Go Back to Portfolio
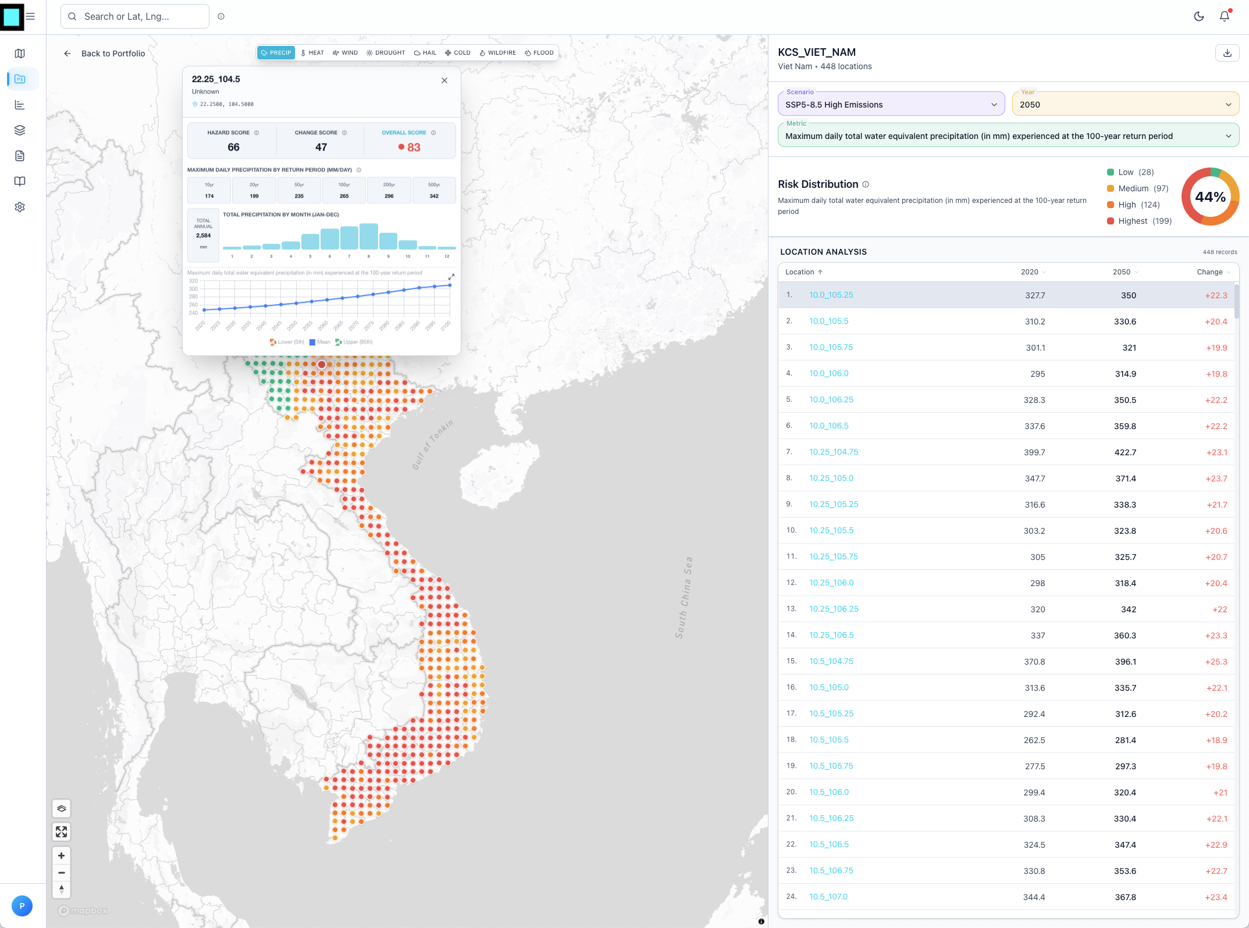Viewport: 1249px width, 928px height. click(x=105, y=53)
